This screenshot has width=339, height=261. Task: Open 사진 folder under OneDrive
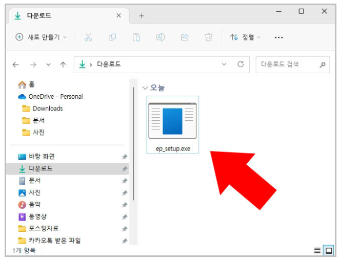tap(33, 132)
